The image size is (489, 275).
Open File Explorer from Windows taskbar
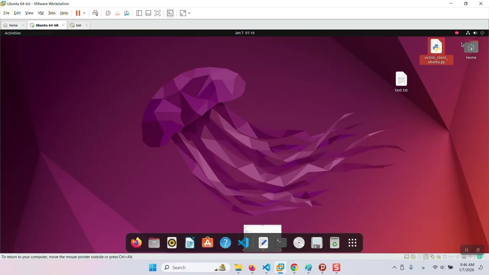click(x=238, y=267)
